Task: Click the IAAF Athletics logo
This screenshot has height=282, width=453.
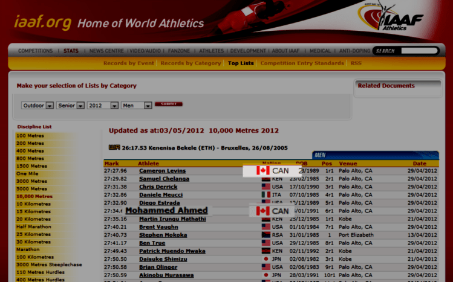Action: [385, 18]
